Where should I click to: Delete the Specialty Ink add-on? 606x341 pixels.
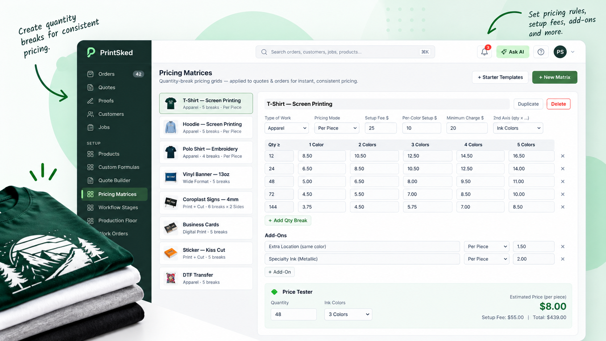point(563,259)
